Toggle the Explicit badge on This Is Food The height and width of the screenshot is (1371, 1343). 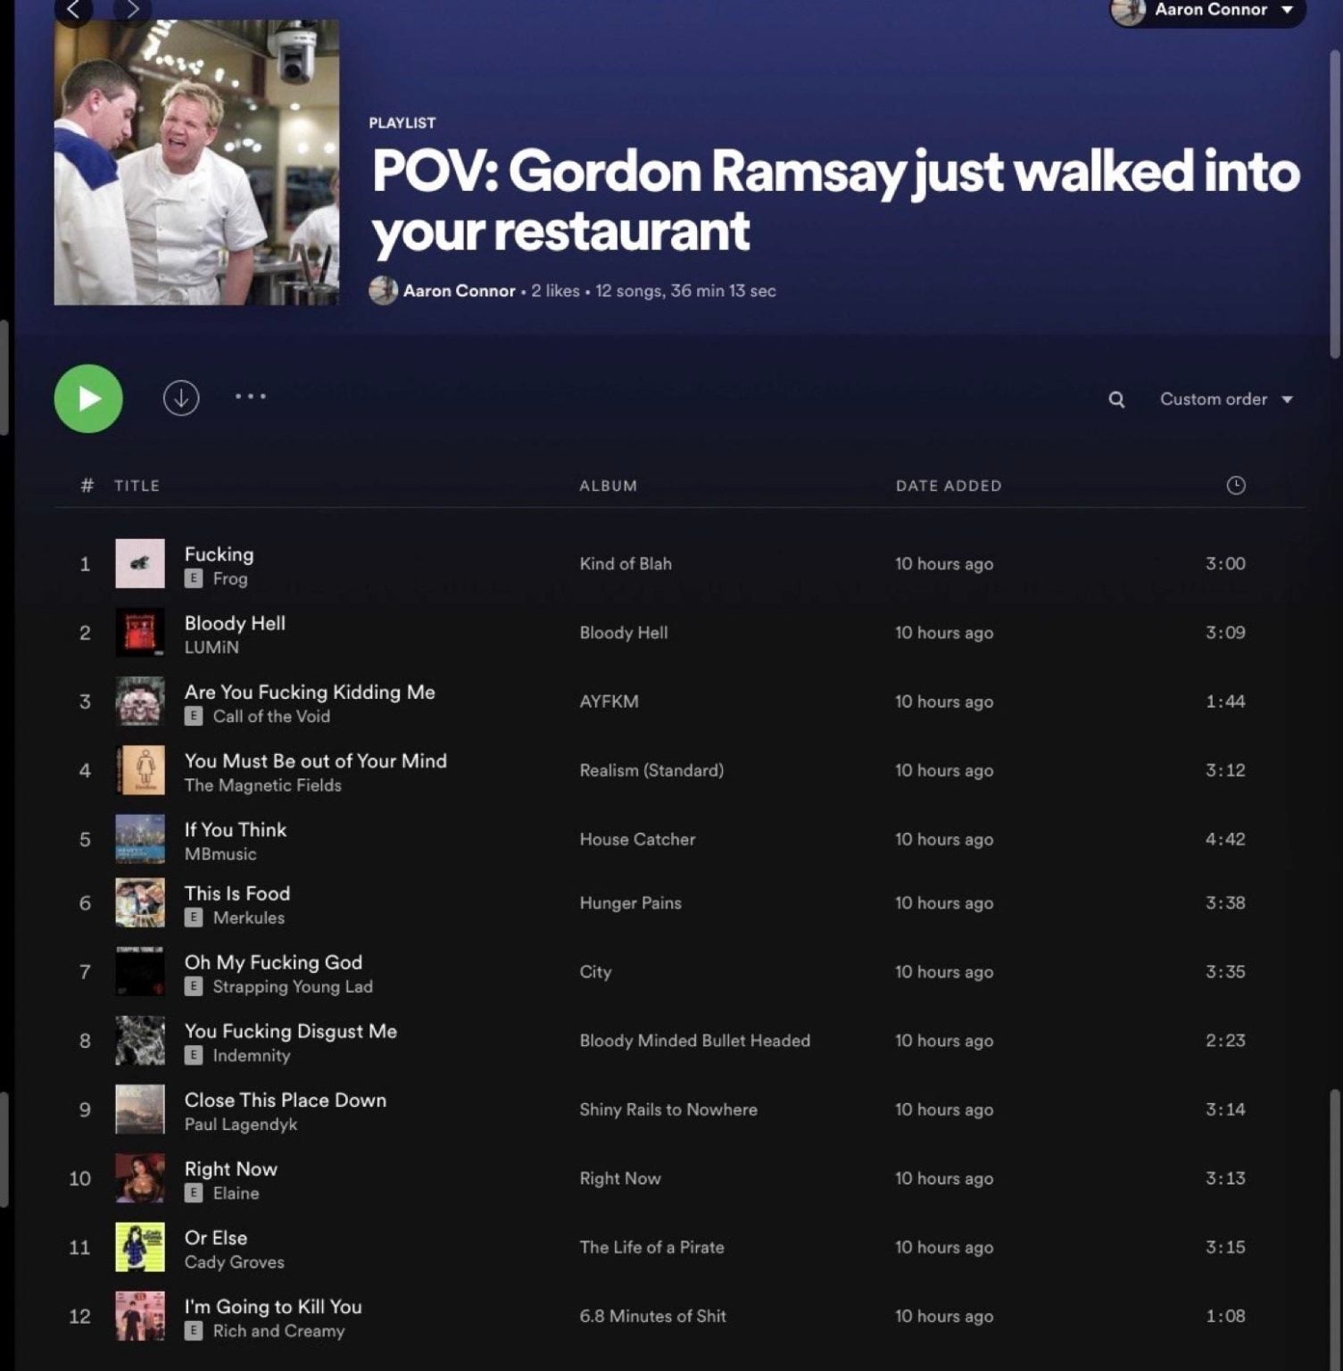point(193,918)
